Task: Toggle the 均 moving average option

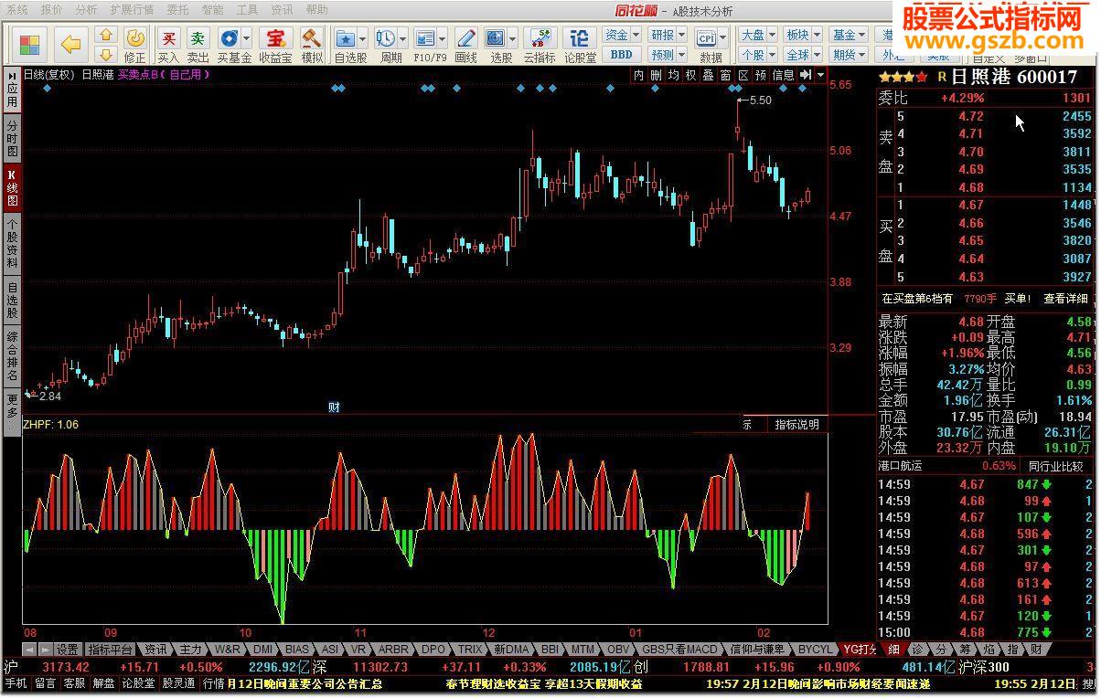Action: point(673,75)
